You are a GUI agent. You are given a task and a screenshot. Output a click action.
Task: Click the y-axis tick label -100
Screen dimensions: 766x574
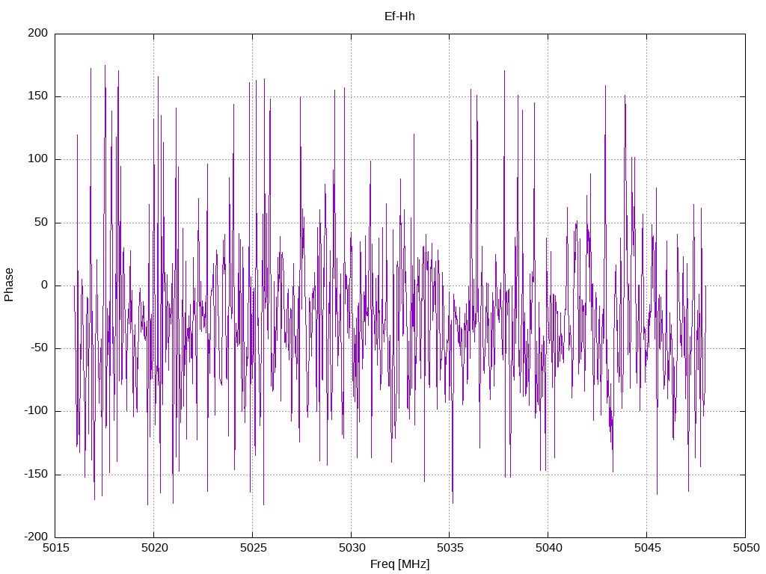(36, 411)
